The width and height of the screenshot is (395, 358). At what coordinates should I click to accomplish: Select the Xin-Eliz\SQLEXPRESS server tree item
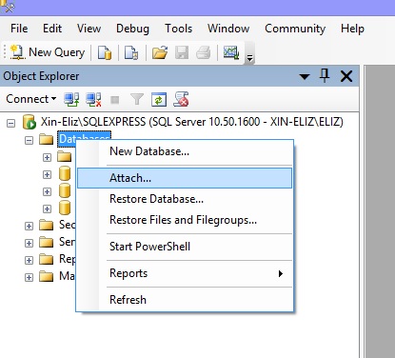tap(192, 122)
